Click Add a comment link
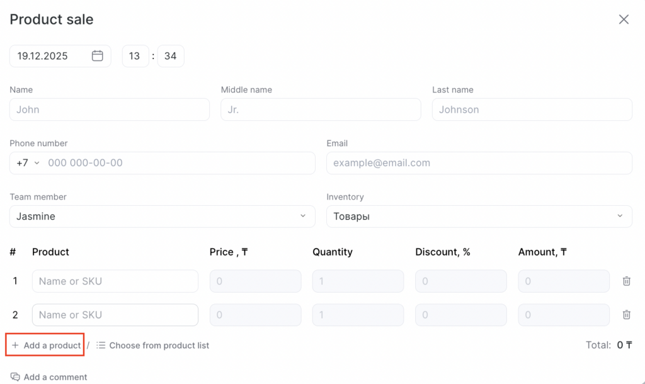Screen dimensions: 645x384 click(55, 377)
